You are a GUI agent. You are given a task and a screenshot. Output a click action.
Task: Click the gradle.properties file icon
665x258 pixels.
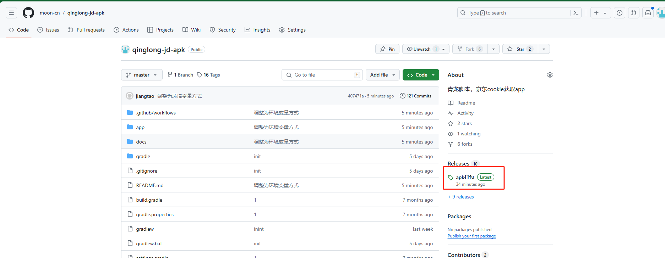point(130,214)
